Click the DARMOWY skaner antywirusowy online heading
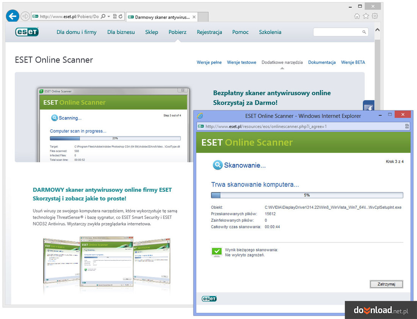Image resolution: width=417 pixels, height=319 pixels. (102, 190)
